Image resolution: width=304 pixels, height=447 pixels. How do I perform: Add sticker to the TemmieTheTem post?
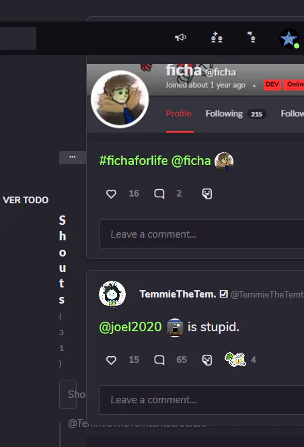pos(207,360)
